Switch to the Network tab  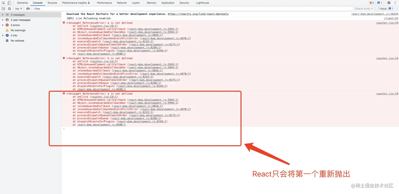coord(122,3)
